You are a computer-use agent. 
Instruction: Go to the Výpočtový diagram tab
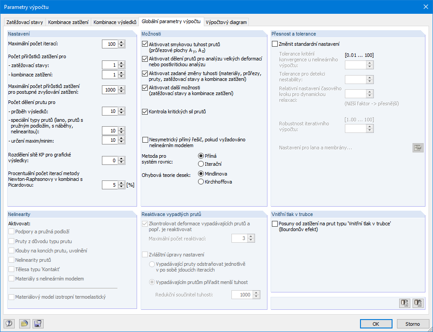pos(226,22)
